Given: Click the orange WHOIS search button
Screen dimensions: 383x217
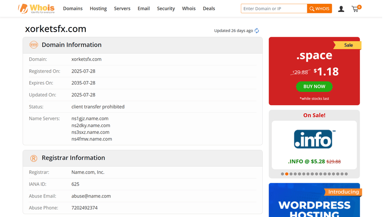Looking at the screenshot, I should [x=319, y=9].
